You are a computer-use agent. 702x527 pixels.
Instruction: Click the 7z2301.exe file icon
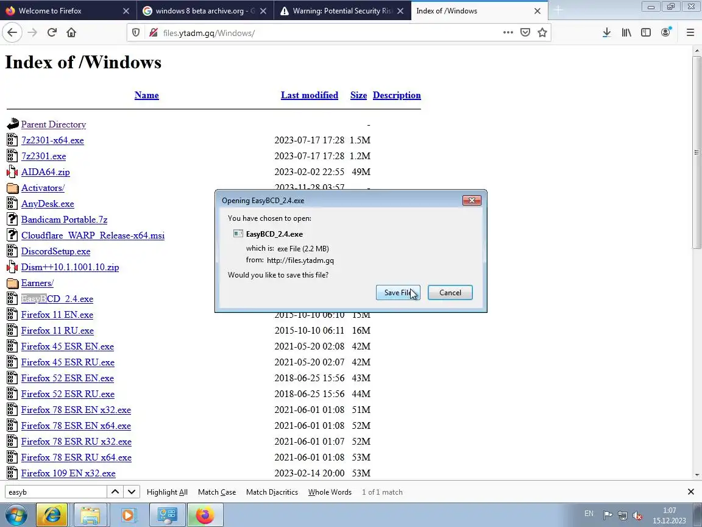[x=13, y=156]
